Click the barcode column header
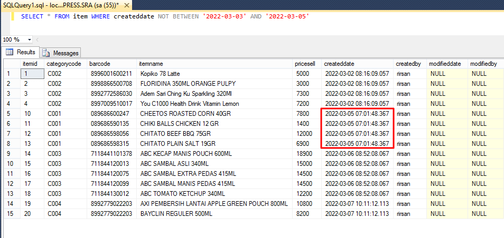 [112, 64]
